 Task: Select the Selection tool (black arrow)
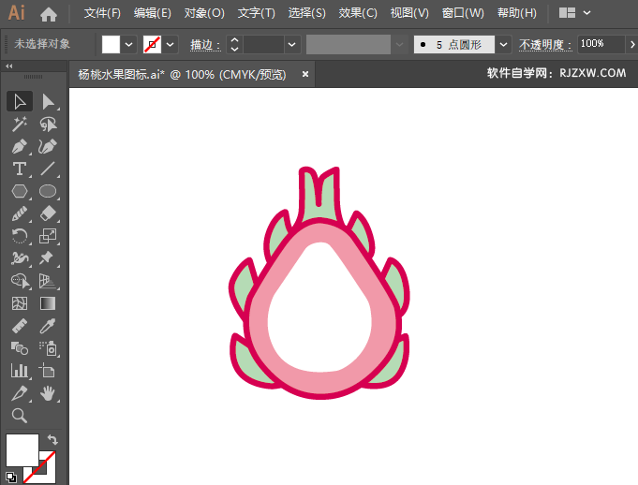(20, 102)
